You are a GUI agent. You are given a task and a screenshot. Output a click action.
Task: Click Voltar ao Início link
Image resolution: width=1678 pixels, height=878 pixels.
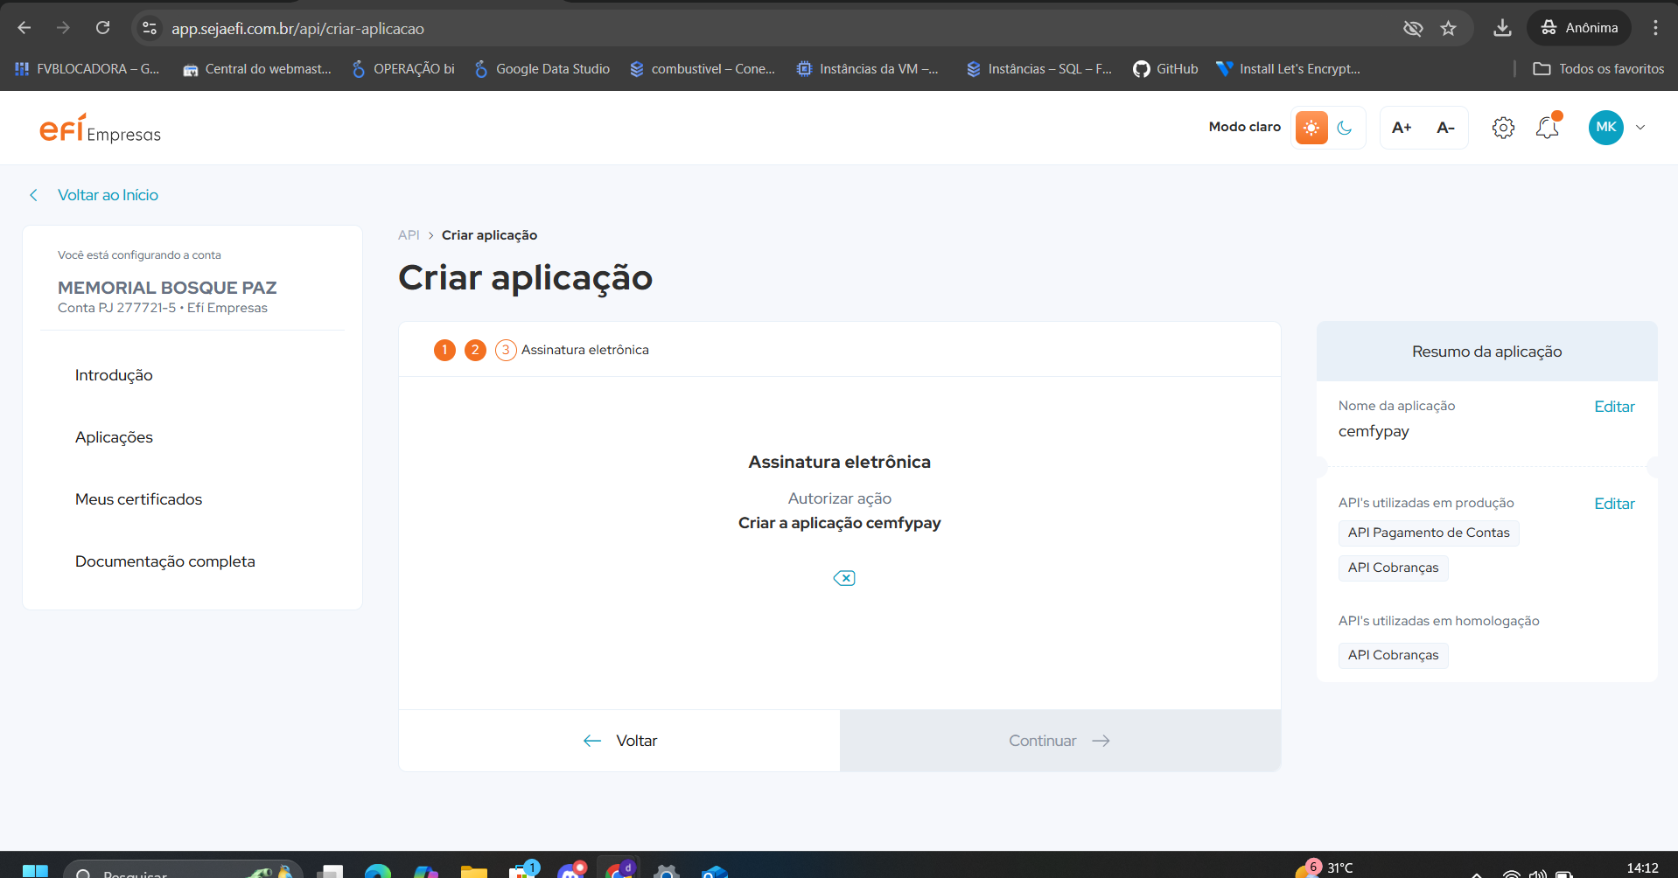108,195
